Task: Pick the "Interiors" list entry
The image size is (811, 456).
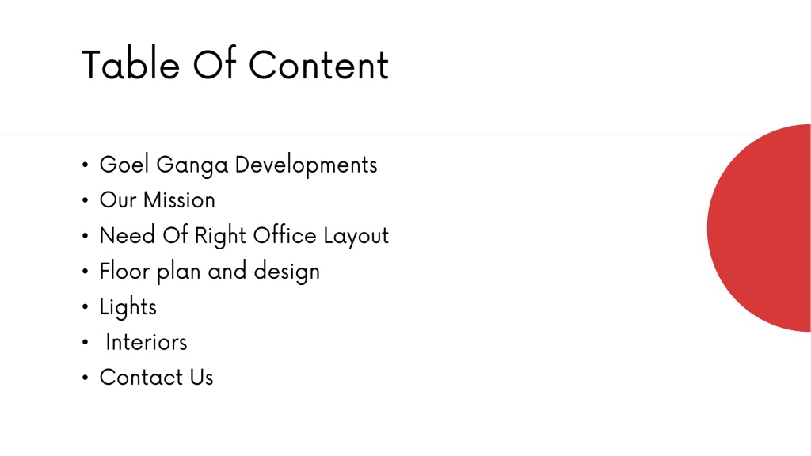Action: tap(147, 342)
